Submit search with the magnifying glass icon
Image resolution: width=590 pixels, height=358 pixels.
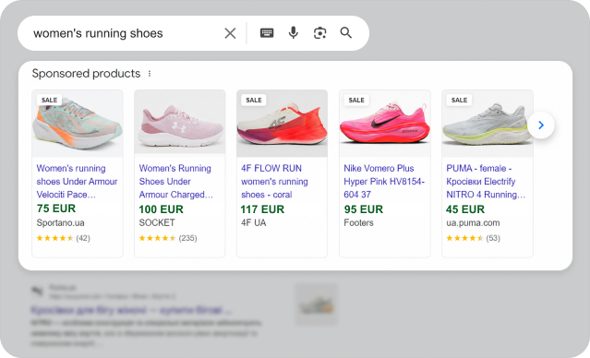pyautogui.click(x=346, y=32)
